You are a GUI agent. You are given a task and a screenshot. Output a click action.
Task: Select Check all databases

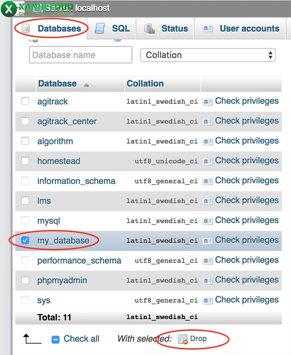tap(56, 339)
